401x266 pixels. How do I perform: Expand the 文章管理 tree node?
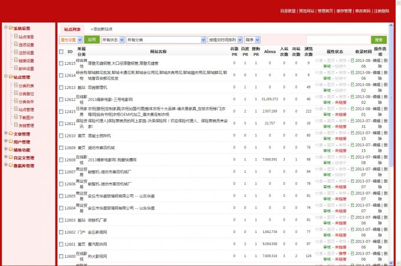point(6,133)
